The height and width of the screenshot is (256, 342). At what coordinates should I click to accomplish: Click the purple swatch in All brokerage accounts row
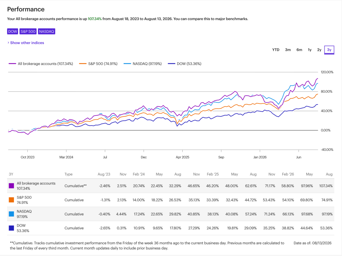[x=11, y=186]
